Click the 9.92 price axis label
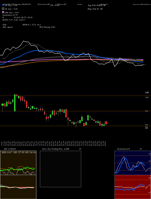This screenshot has width=151, height=199. 146,111
